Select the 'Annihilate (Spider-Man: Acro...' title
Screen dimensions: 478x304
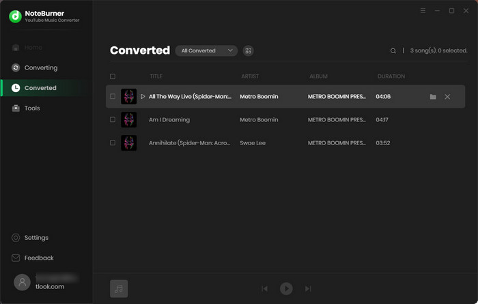(190, 143)
